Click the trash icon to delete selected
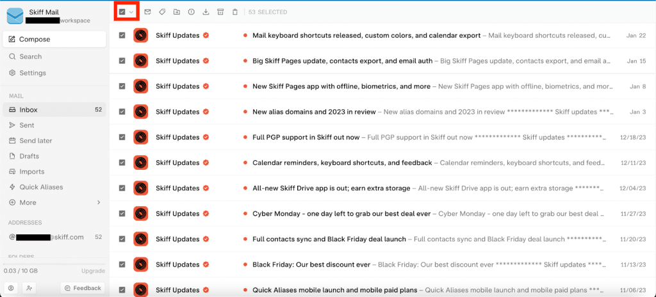The height and width of the screenshot is (297, 656). tap(235, 12)
